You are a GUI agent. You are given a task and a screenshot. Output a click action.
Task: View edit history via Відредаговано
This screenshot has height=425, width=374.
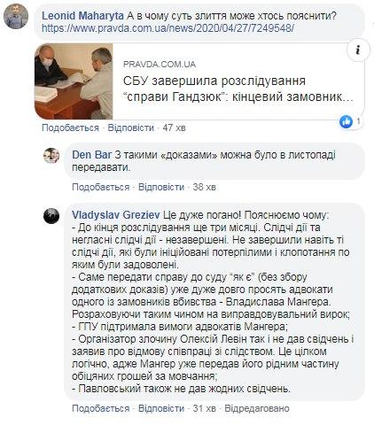click(x=257, y=408)
